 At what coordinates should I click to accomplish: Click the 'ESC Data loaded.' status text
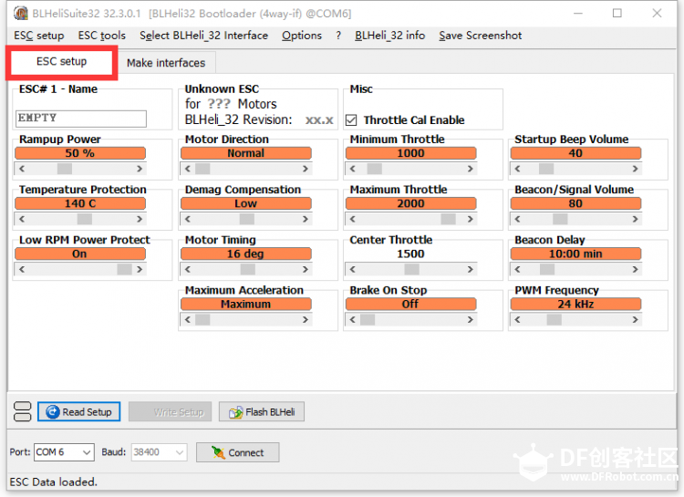click(x=53, y=481)
